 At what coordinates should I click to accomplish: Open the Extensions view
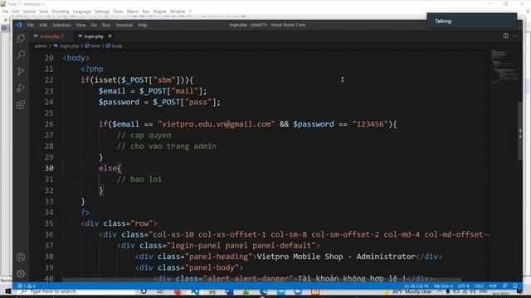[21, 104]
